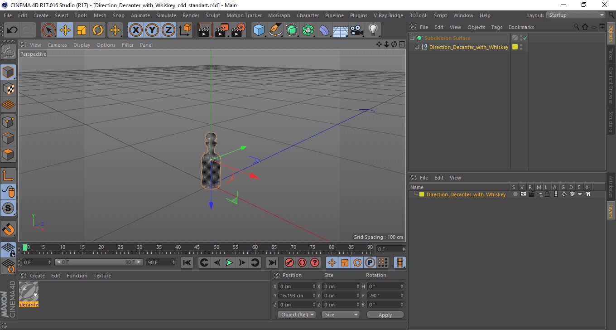This screenshot has width=616, height=330.
Task: Add a Light object
Action: pyautogui.click(x=373, y=30)
